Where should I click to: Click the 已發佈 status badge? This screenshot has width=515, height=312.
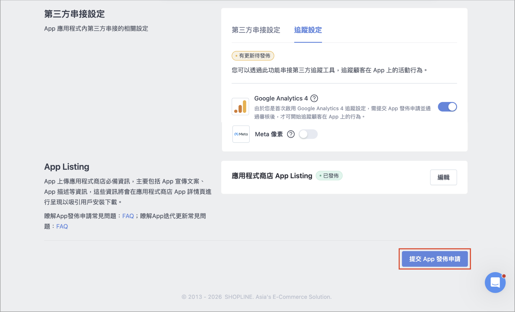(329, 176)
